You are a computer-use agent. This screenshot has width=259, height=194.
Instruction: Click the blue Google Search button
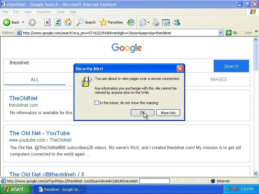tap(231, 66)
